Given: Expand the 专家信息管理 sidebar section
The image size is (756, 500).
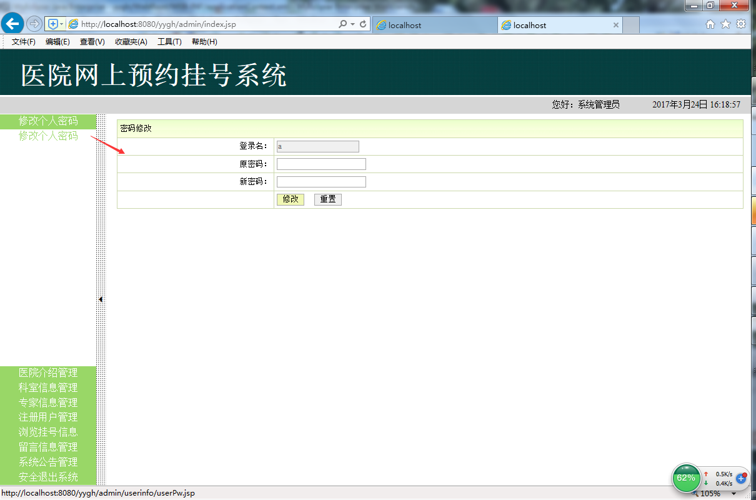Looking at the screenshot, I should tap(48, 403).
